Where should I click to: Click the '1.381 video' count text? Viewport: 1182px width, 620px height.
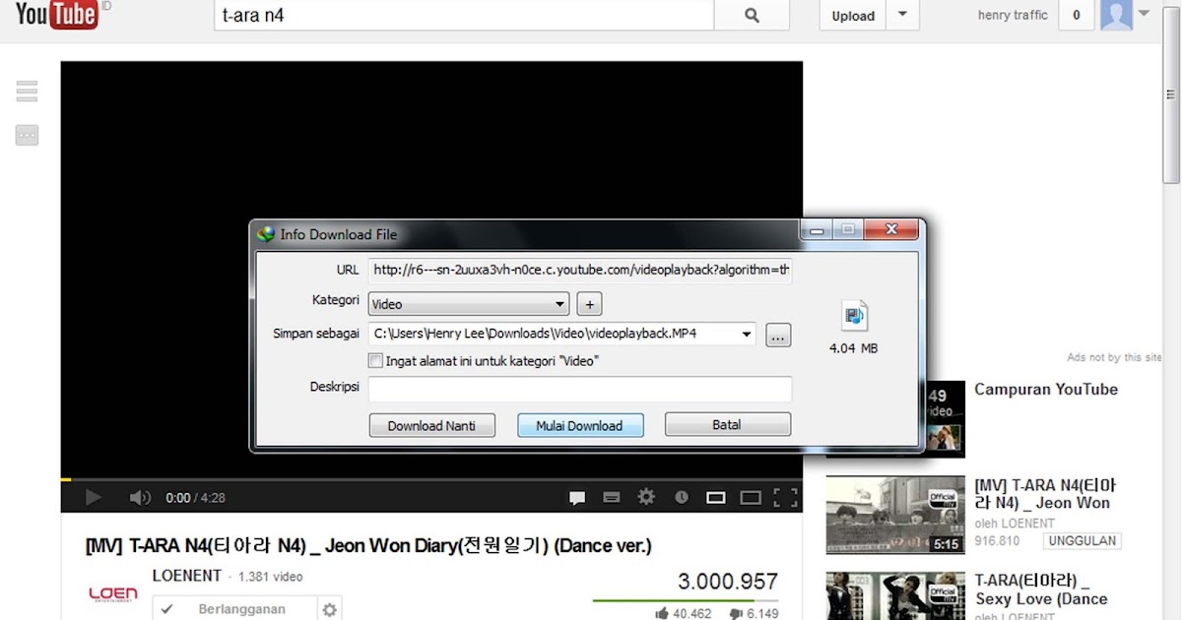pyautogui.click(x=271, y=577)
